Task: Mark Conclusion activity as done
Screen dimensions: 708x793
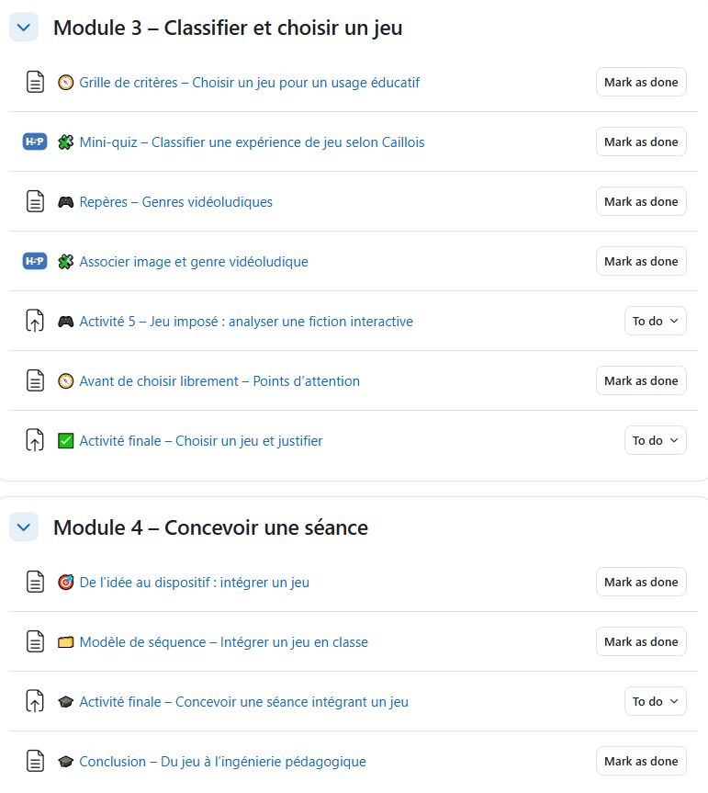Action: coord(641,761)
